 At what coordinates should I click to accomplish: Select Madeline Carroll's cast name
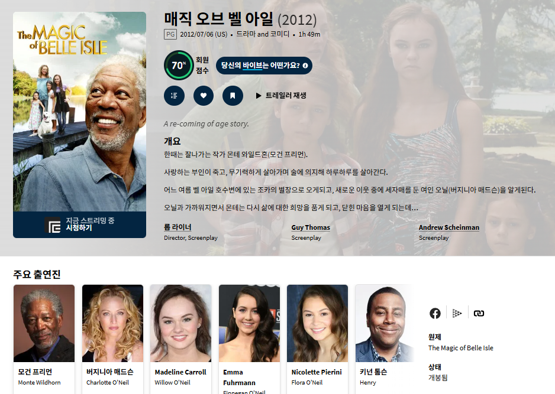pyautogui.click(x=180, y=372)
